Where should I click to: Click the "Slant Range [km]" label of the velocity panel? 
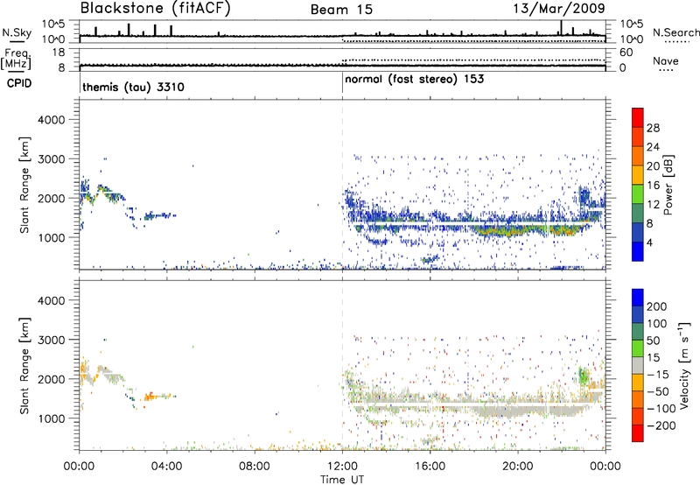(x=24, y=365)
